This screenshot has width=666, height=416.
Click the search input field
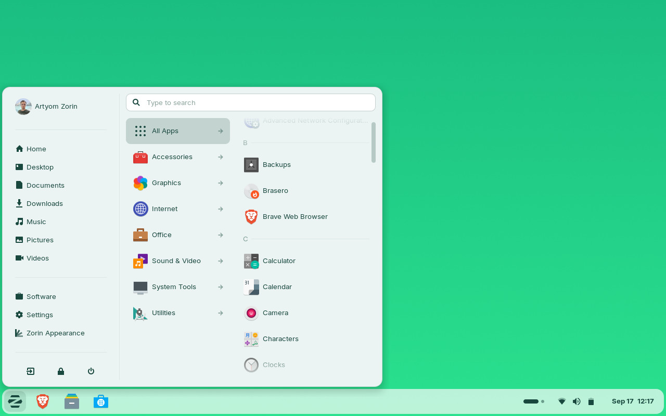(250, 102)
